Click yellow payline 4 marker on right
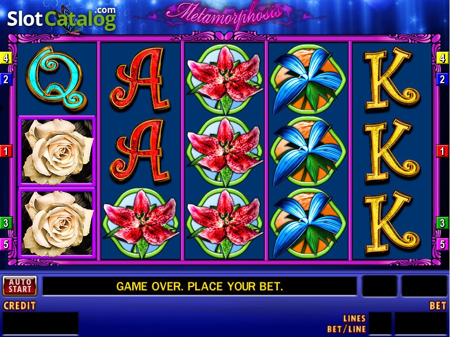 point(443,58)
